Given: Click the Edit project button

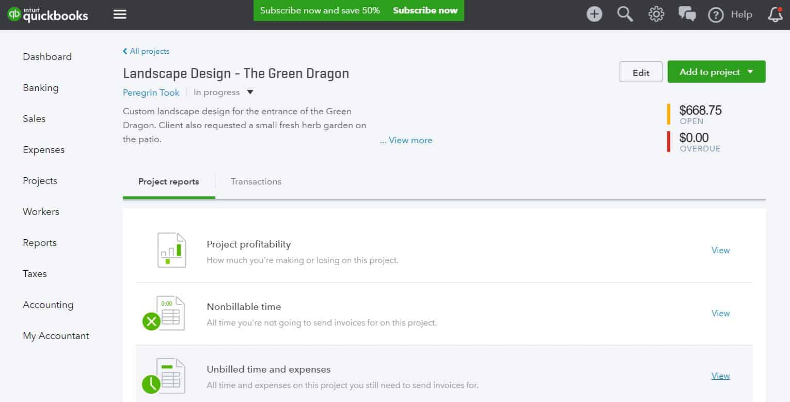Looking at the screenshot, I should coord(641,72).
